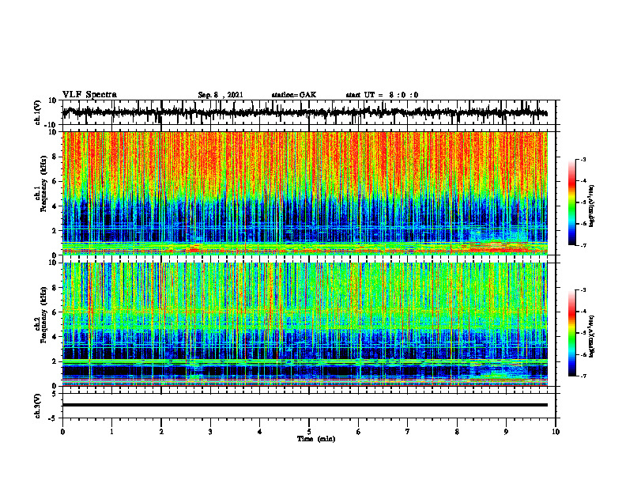The height and width of the screenshot is (484, 626).
Task: Click the "2" kHz tick on ch.1 spectrogram
Action: coord(55,231)
